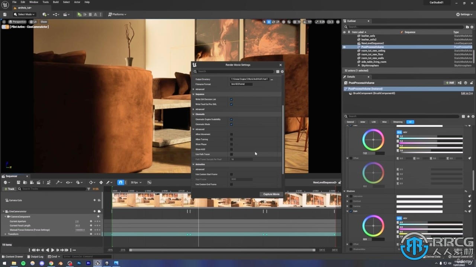476x267 pixels.
Task: Open the Content Drawer
Action: pos(12,257)
